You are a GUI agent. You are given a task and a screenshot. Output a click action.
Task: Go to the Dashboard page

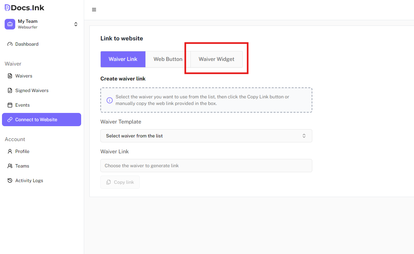(x=27, y=44)
